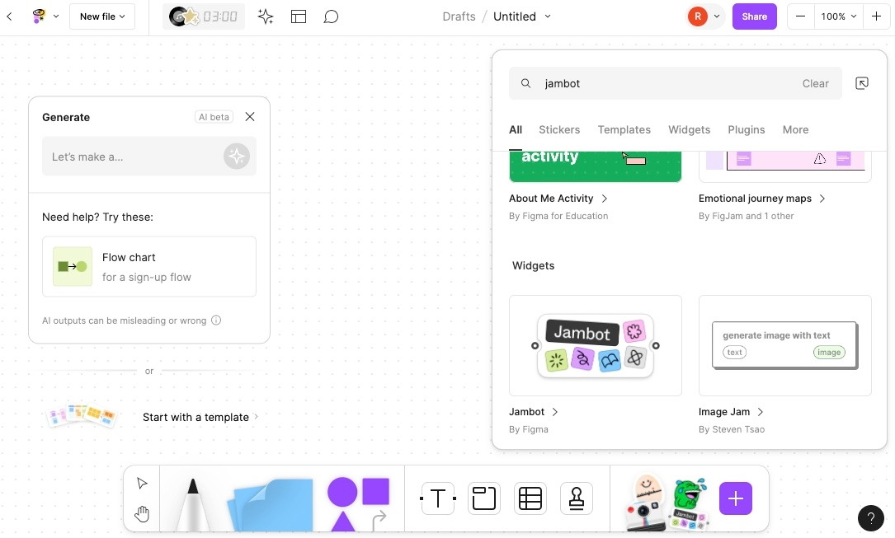Select the Stamp tool
Image resolution: width=895 pixels, height=538 pixels.
tap(577, 498)
